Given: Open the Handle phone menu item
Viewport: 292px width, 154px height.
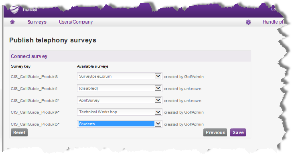Looking at the screenshot, I should tap(274, 22).
